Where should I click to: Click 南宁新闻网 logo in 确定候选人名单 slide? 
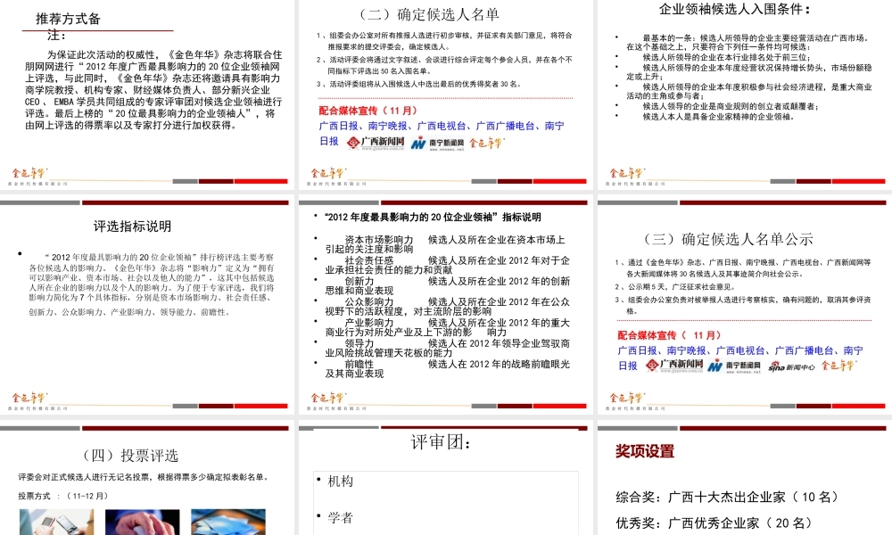coord(437,143)
